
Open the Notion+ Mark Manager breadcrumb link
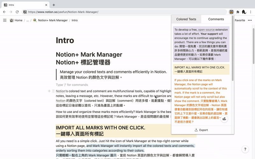tap(53, 20)
